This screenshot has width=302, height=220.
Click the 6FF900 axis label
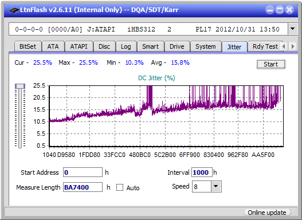point(190,155)
